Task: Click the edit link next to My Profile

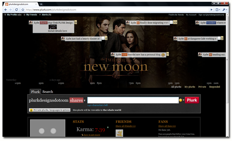Action: [19, 14]
